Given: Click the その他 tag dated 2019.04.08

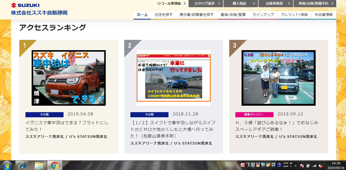Looking at the screenshot, I should [x=45, y=115].
